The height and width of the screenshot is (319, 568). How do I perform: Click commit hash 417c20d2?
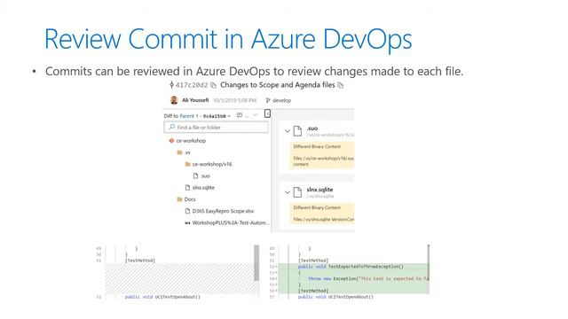pos(192,85)
